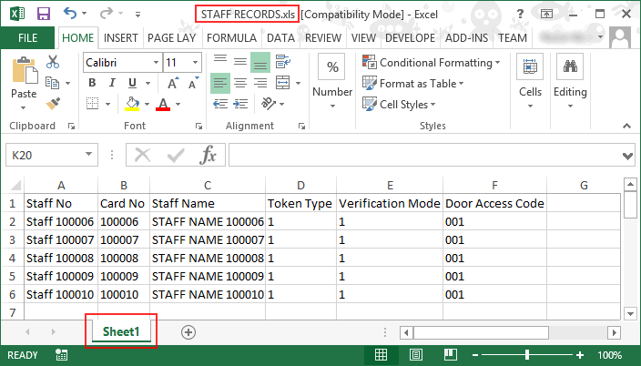Screen dimensions: 641x366
Task: Open the Name Box dropdown showing K20
Action: click(90, 156)
